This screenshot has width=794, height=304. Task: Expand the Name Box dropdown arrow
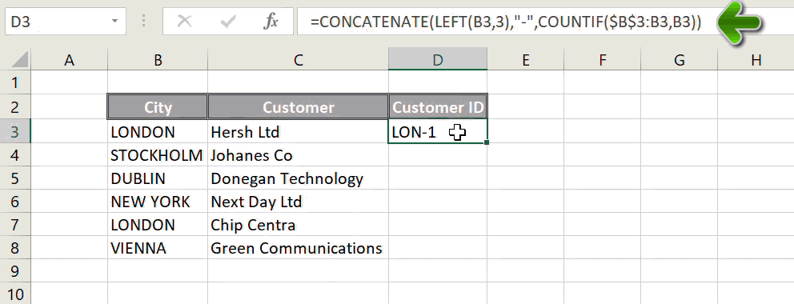pos(115,22)
